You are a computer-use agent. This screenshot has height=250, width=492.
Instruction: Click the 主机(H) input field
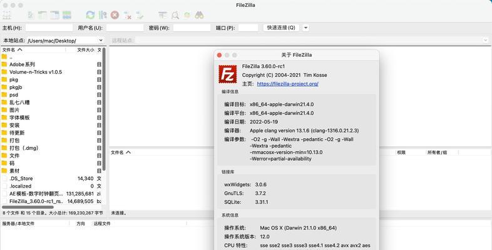point(49,28)
